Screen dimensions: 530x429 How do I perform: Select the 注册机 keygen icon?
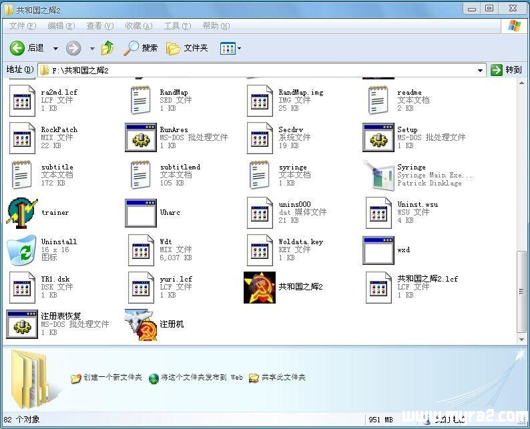(141, 325)
